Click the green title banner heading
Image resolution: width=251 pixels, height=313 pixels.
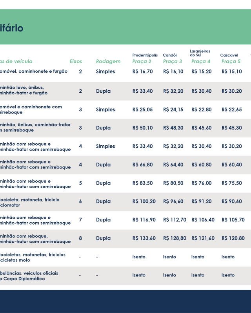pyautogui.click(x=12, y=28)
